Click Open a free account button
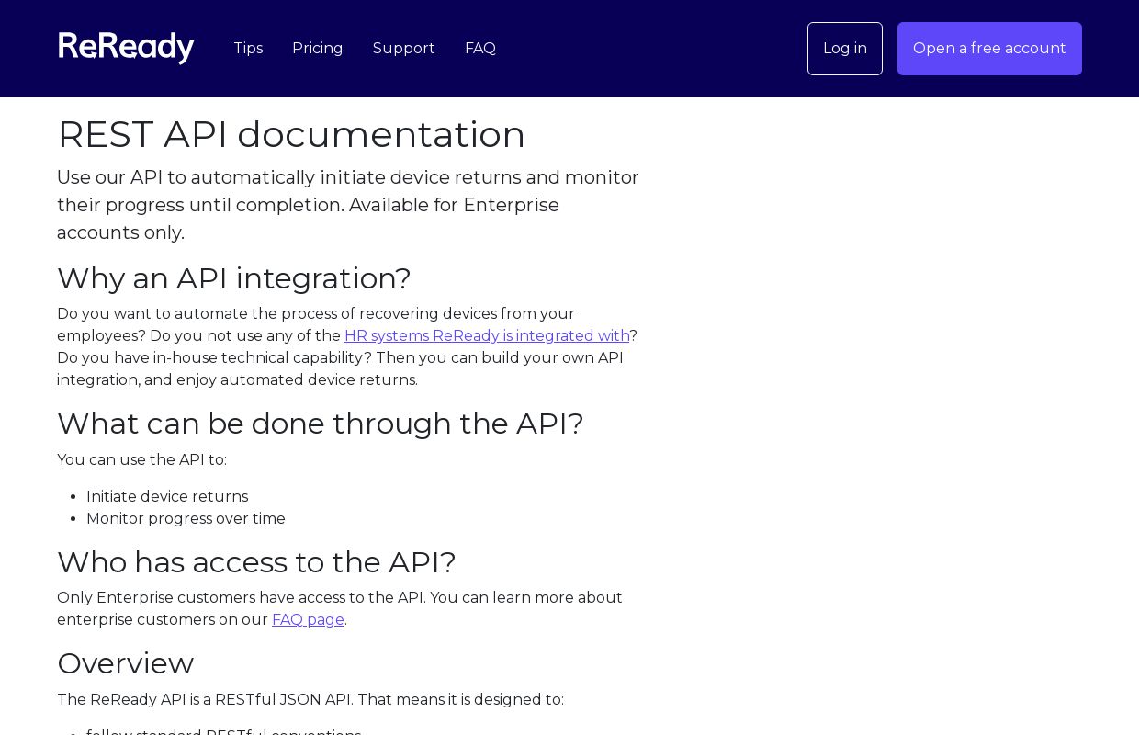The width and height of the screenshot is (1139, 735). [x=989, y=49]
